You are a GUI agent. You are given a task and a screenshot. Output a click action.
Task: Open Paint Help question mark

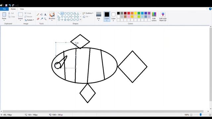[x=210, y=9]
